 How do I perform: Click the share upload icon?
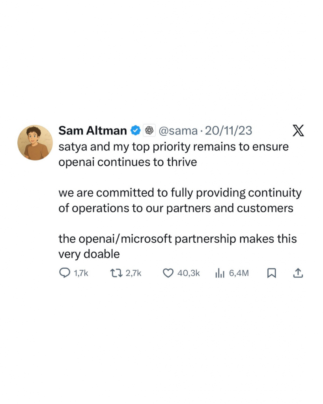click(298, 273)
